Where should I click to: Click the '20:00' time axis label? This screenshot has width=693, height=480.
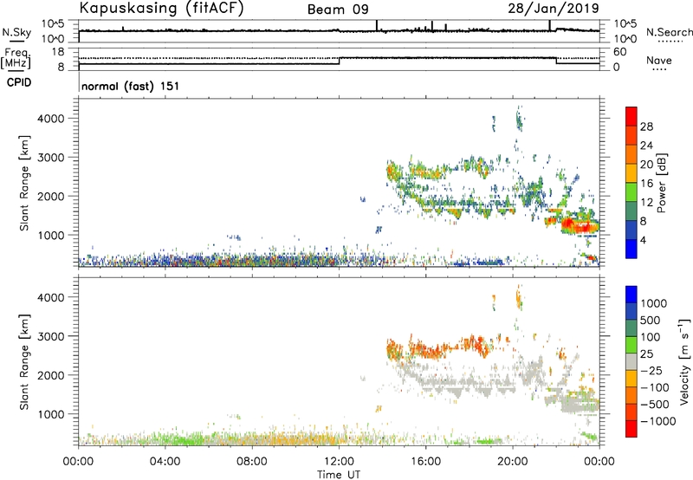(512, 462)
